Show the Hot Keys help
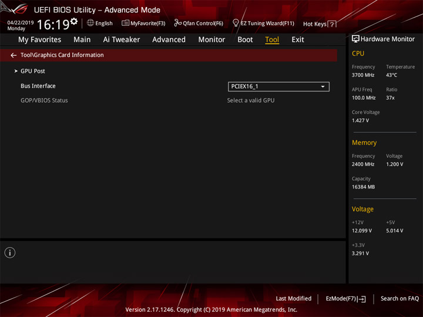423x317 pixels. [320, 24]
